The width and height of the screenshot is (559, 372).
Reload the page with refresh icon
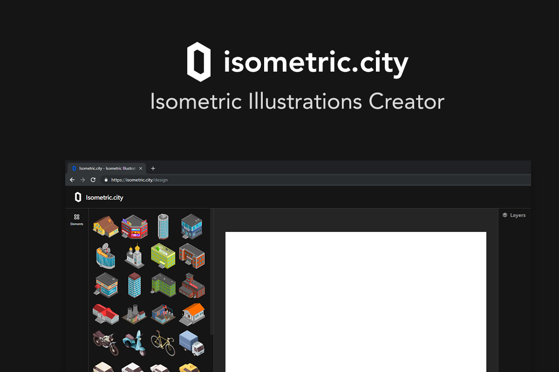coord(93,180)
